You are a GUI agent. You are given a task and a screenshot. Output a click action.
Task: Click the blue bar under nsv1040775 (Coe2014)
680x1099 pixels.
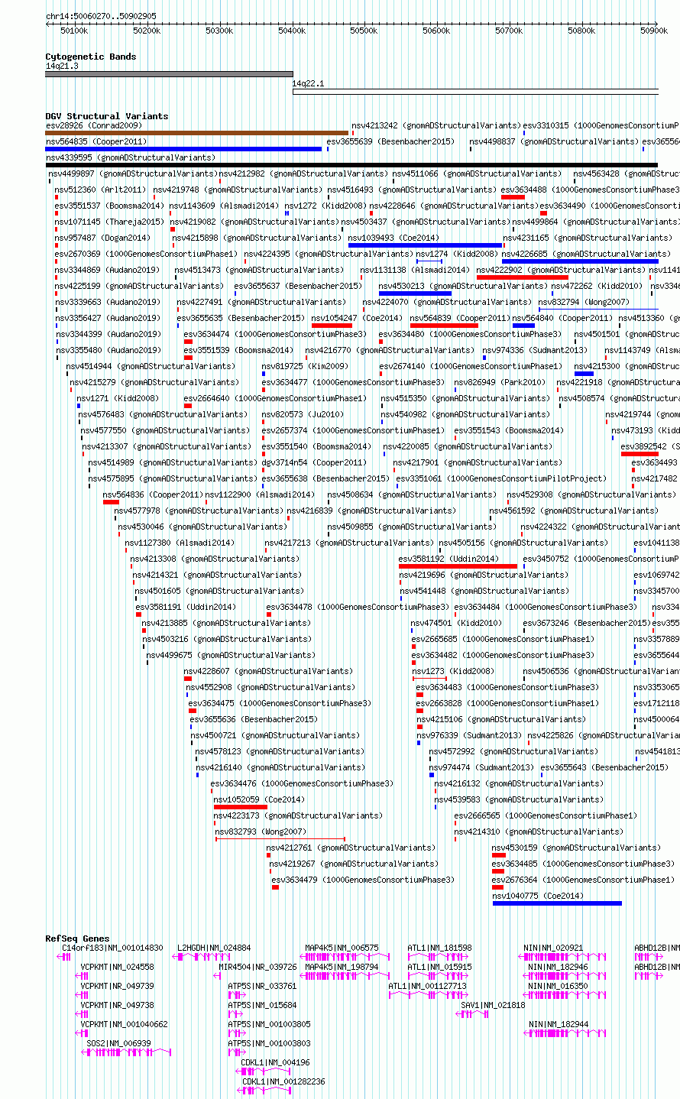(x=557, y=903)
